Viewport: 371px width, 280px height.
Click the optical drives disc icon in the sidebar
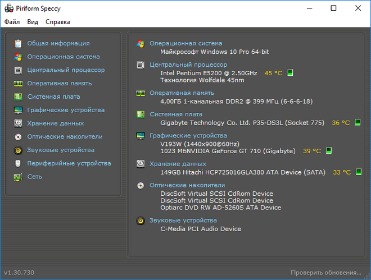click(18, 136)
